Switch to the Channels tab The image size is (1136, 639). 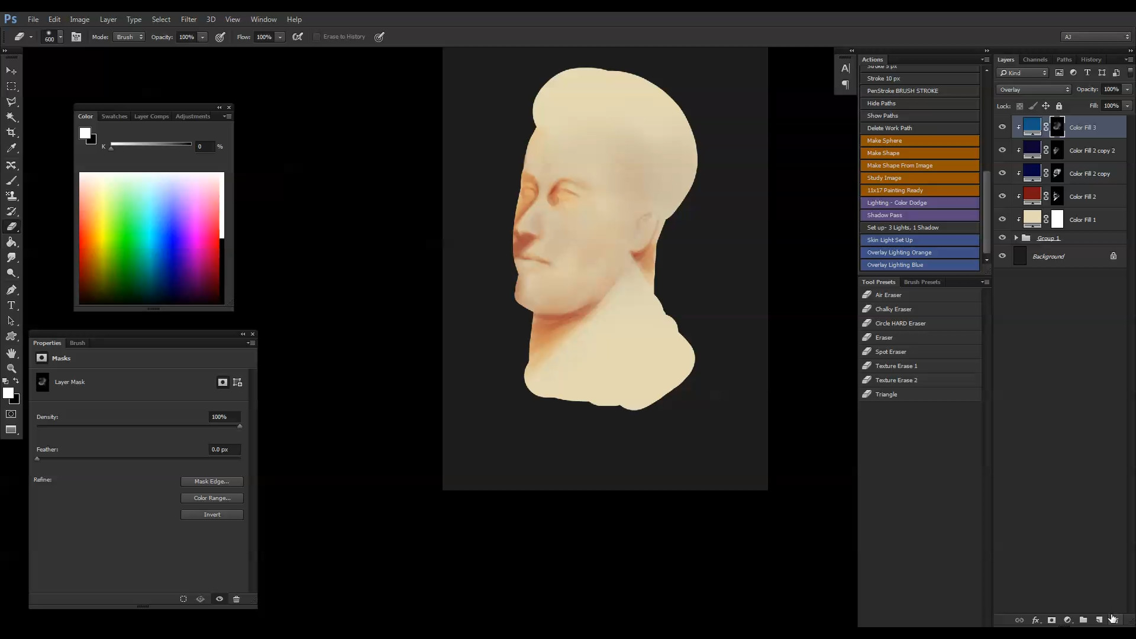pyautogui.click(x=1034, y=60)
